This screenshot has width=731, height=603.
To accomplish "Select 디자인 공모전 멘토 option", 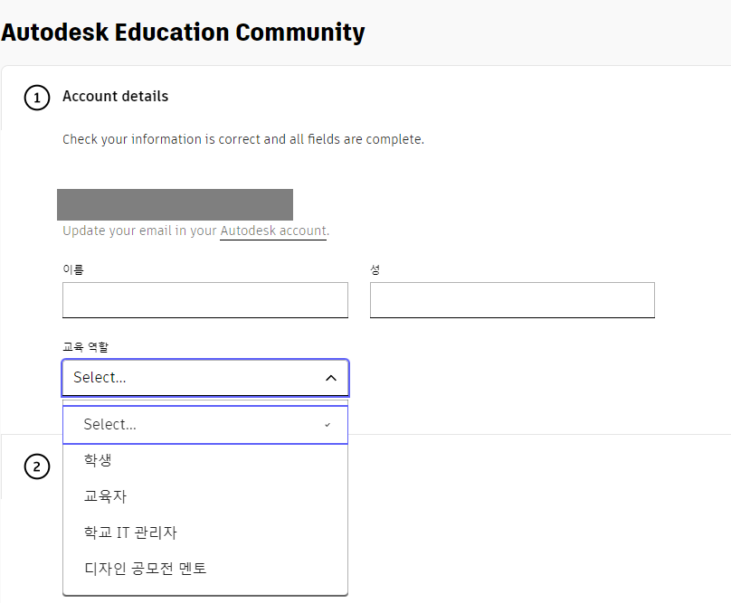I will click(x=205, y=569).
